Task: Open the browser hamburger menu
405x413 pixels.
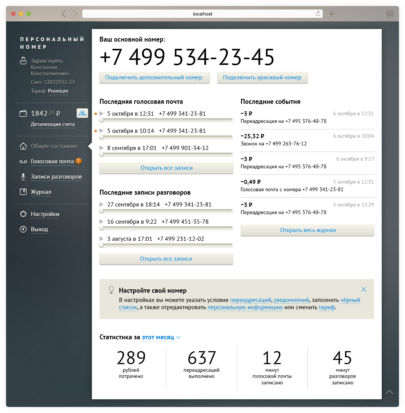Action: coord(390,14)
